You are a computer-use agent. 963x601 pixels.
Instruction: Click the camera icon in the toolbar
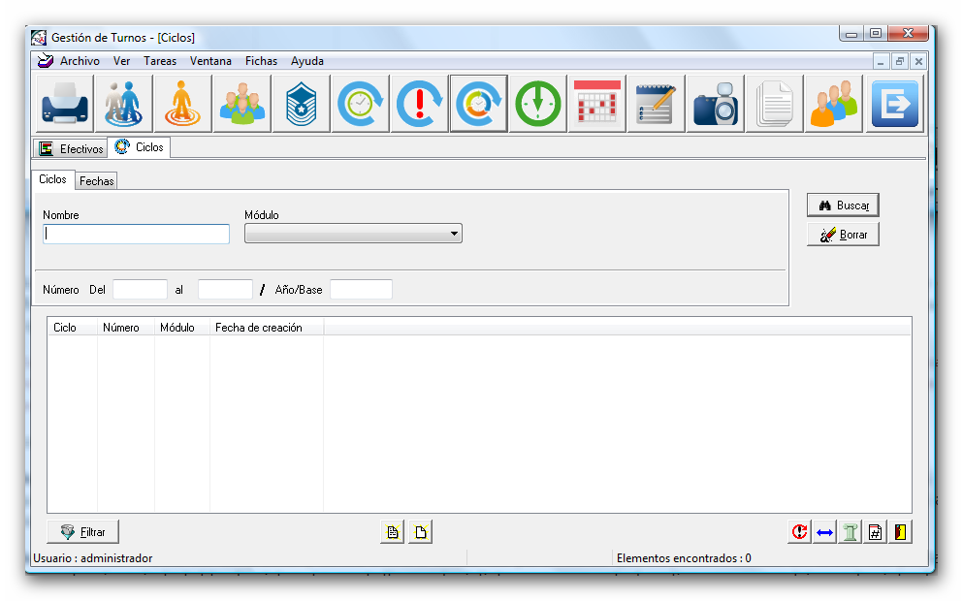(x=715, y=104)
